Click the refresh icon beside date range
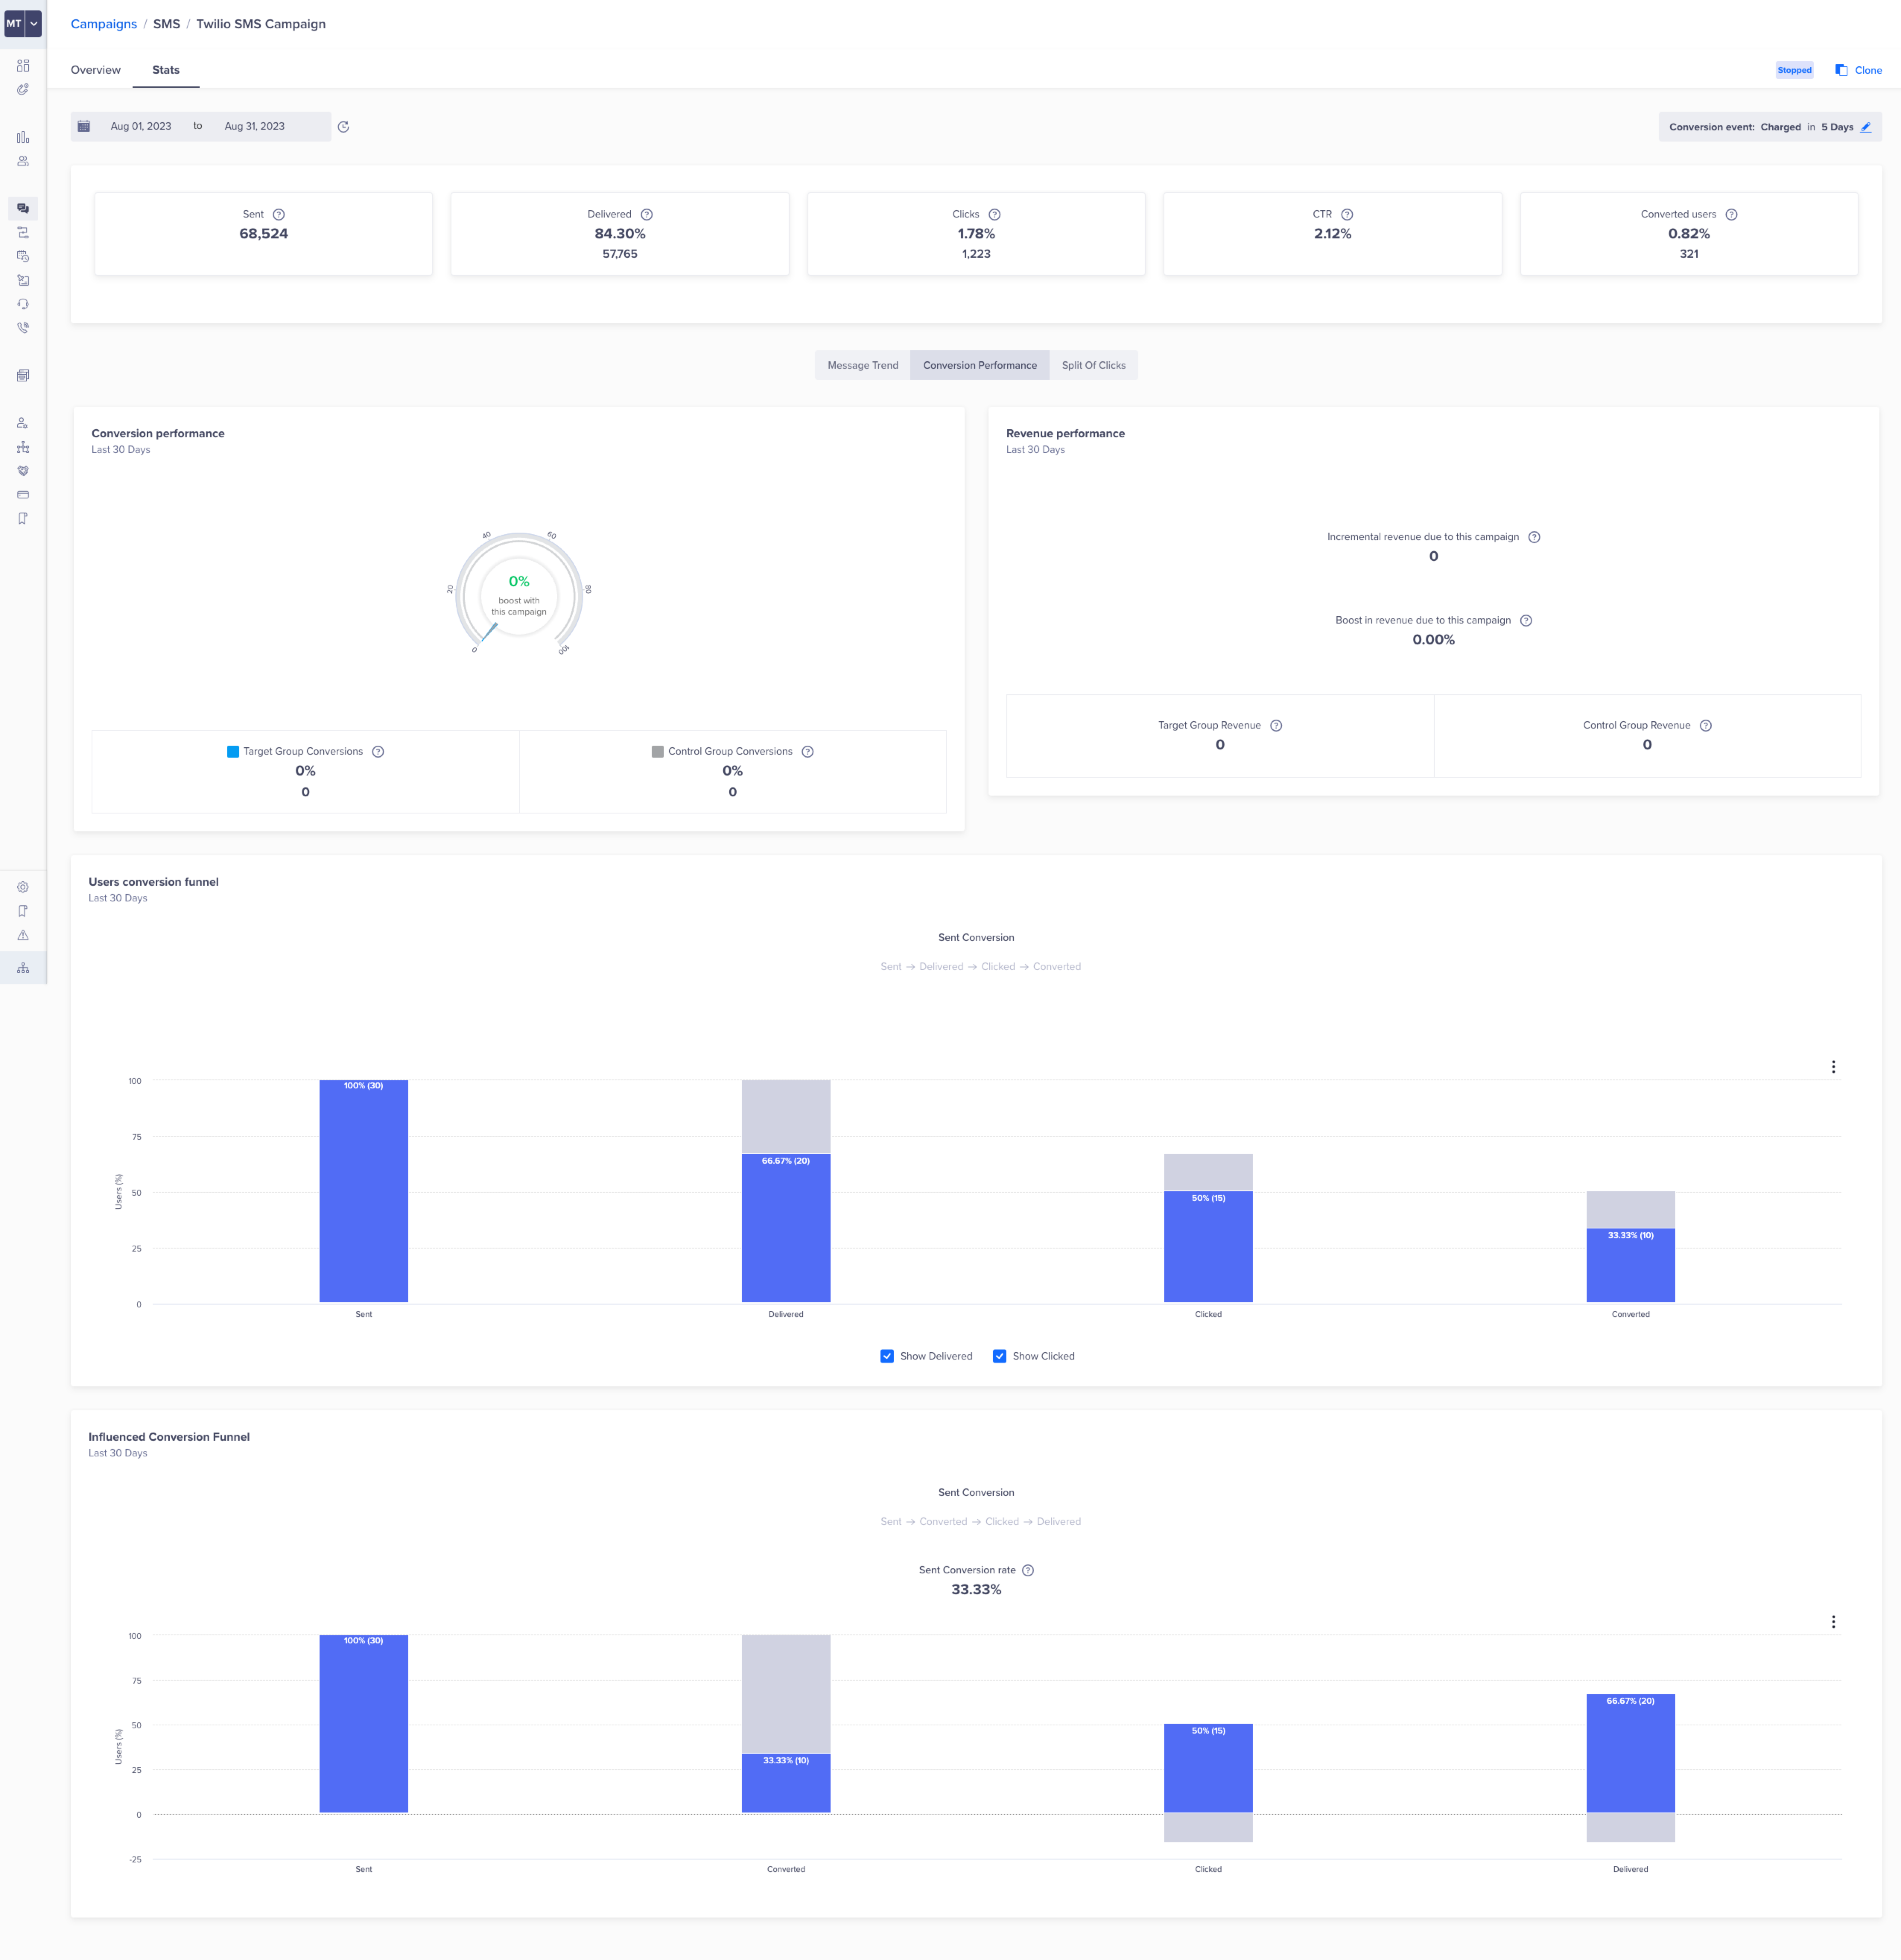Image resolution: width=1901 pixels, height=1960 pixels. click(343, 127)
